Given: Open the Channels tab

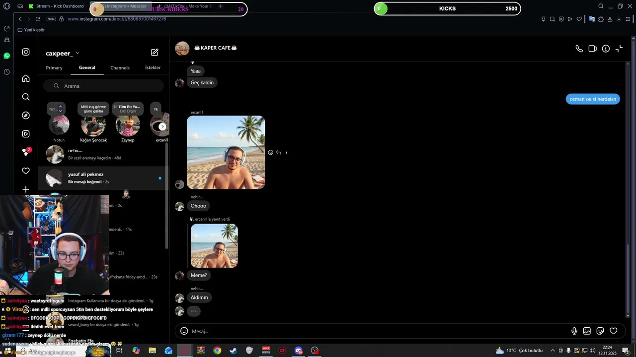Looking at the screenshot, I should pyautogui.click(x=120, y=67).
